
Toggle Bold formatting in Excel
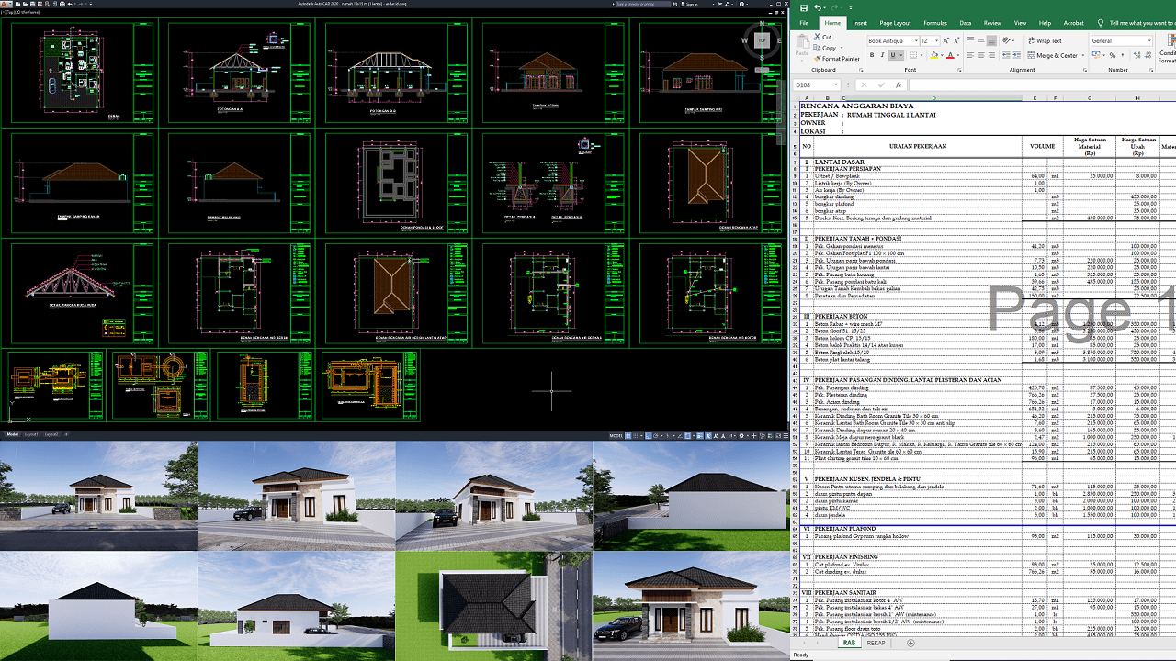pos(872,55)
